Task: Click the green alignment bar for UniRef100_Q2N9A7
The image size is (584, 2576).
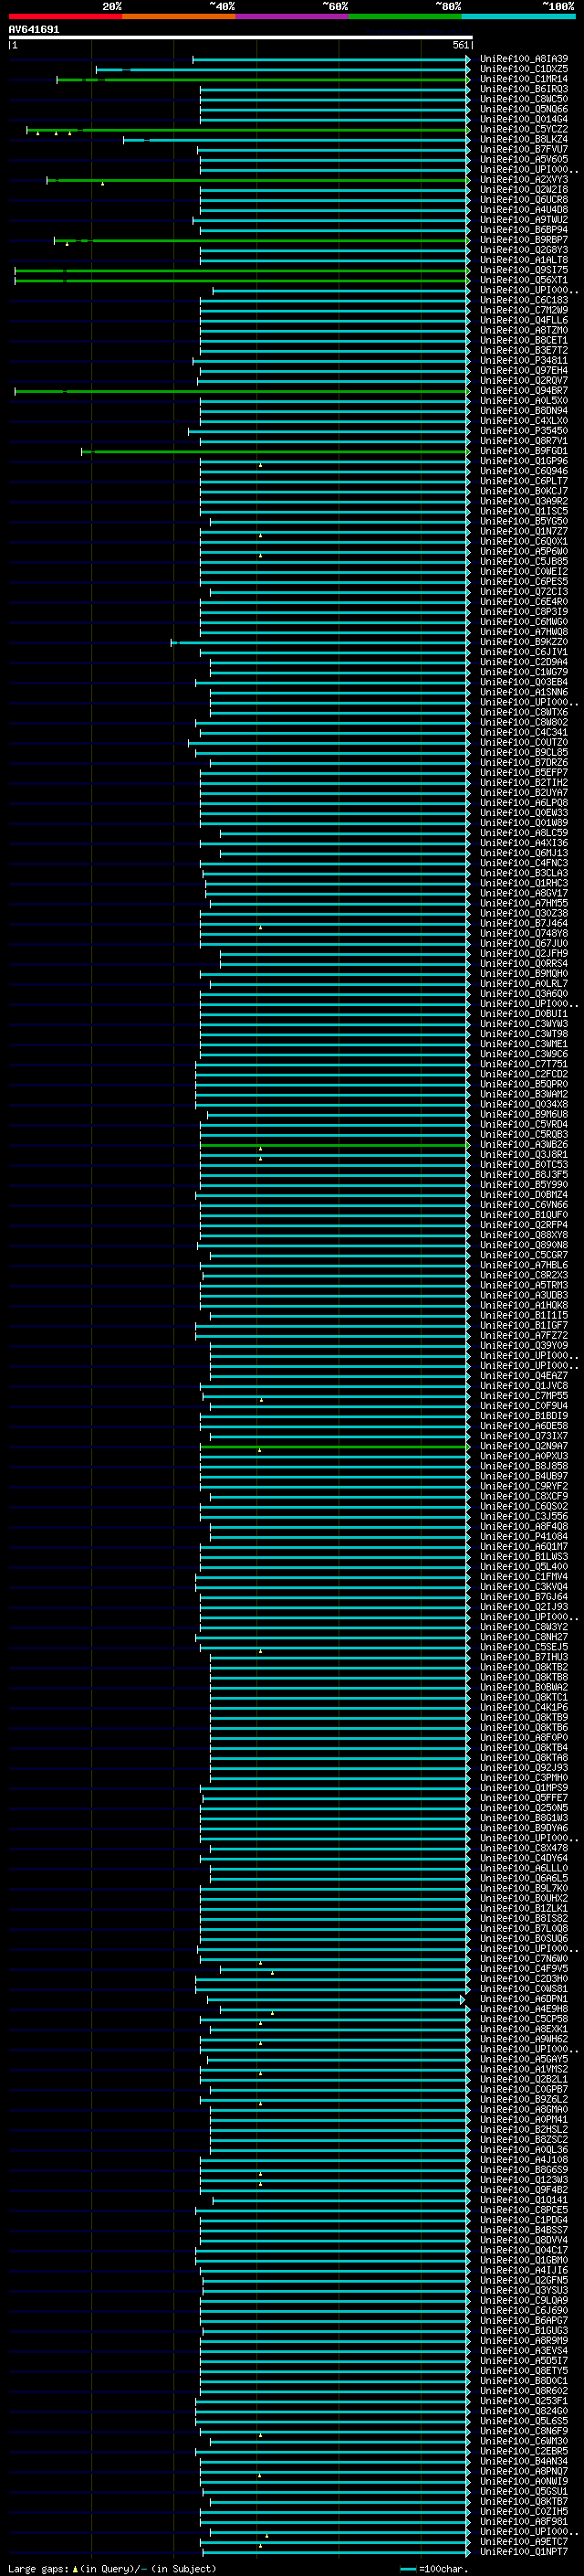Action: [334, 1446]
